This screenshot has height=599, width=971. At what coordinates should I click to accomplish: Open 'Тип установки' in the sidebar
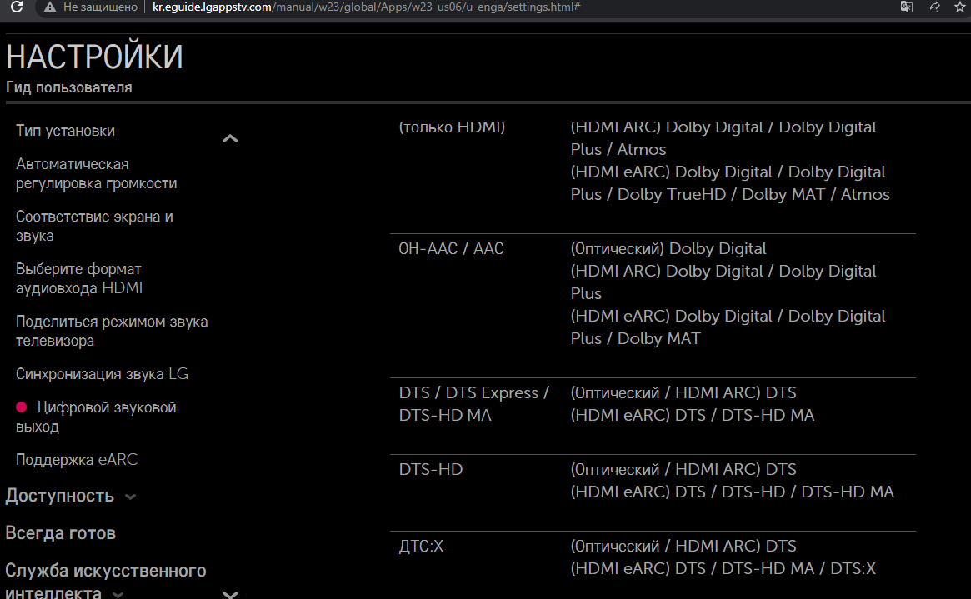pos(65,131)
